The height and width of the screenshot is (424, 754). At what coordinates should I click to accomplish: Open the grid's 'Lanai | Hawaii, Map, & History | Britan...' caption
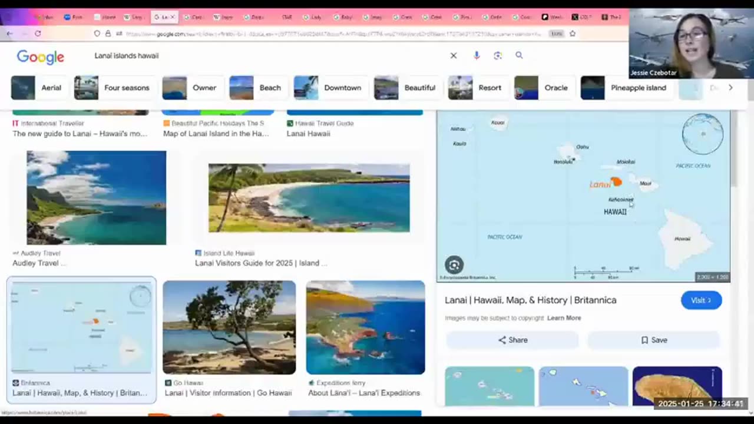[x=80, y=393]
